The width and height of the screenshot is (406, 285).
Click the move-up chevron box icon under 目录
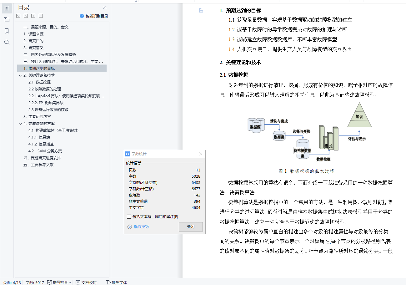click(26, 16)
